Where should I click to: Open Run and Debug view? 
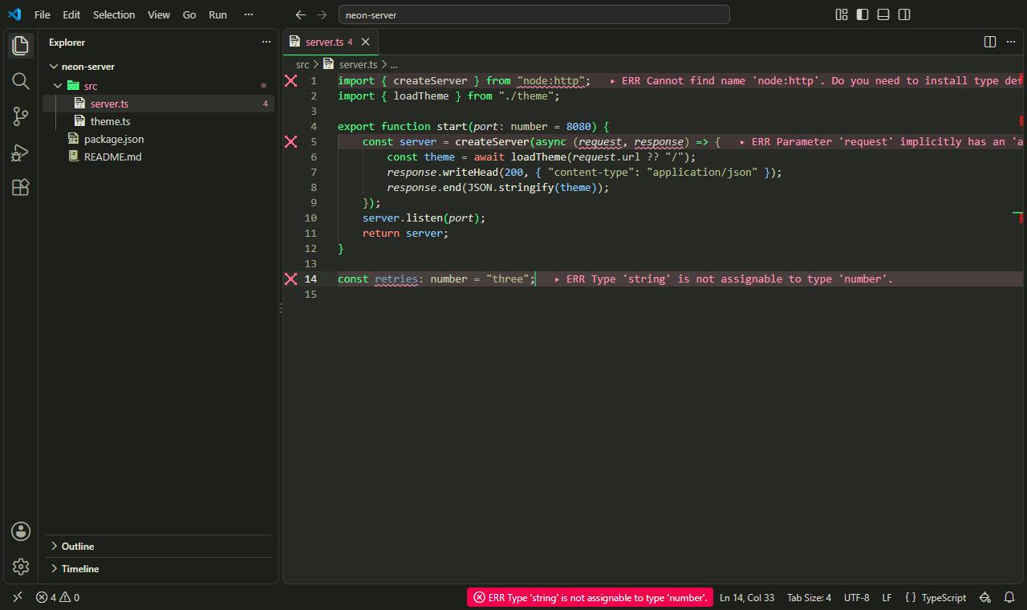pos(21,152)
